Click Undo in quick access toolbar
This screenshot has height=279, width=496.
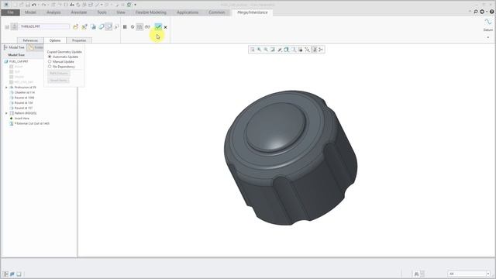pyautogui.click(x=34, y=5)
